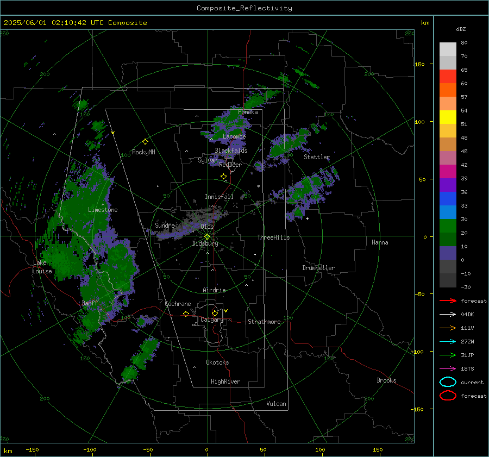Click the HighRiver label
The width and height of the screenshot is (489, 457).
point(225,381)
